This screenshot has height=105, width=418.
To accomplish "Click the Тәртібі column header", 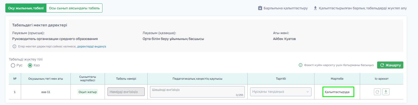I will point(281,79).
